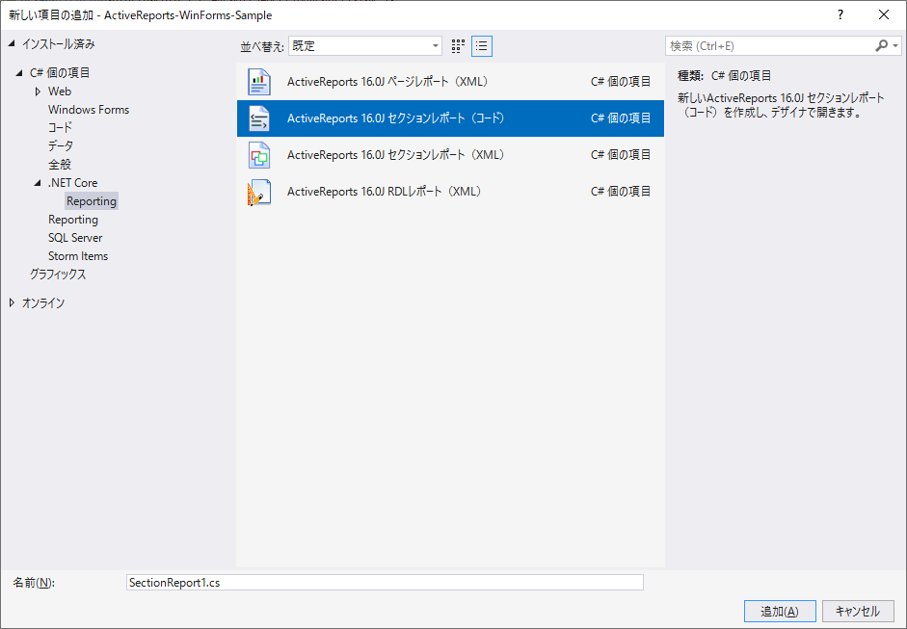
Task: Click the RDLレポート (XML) template icon
Action: (x=259, y=192)
